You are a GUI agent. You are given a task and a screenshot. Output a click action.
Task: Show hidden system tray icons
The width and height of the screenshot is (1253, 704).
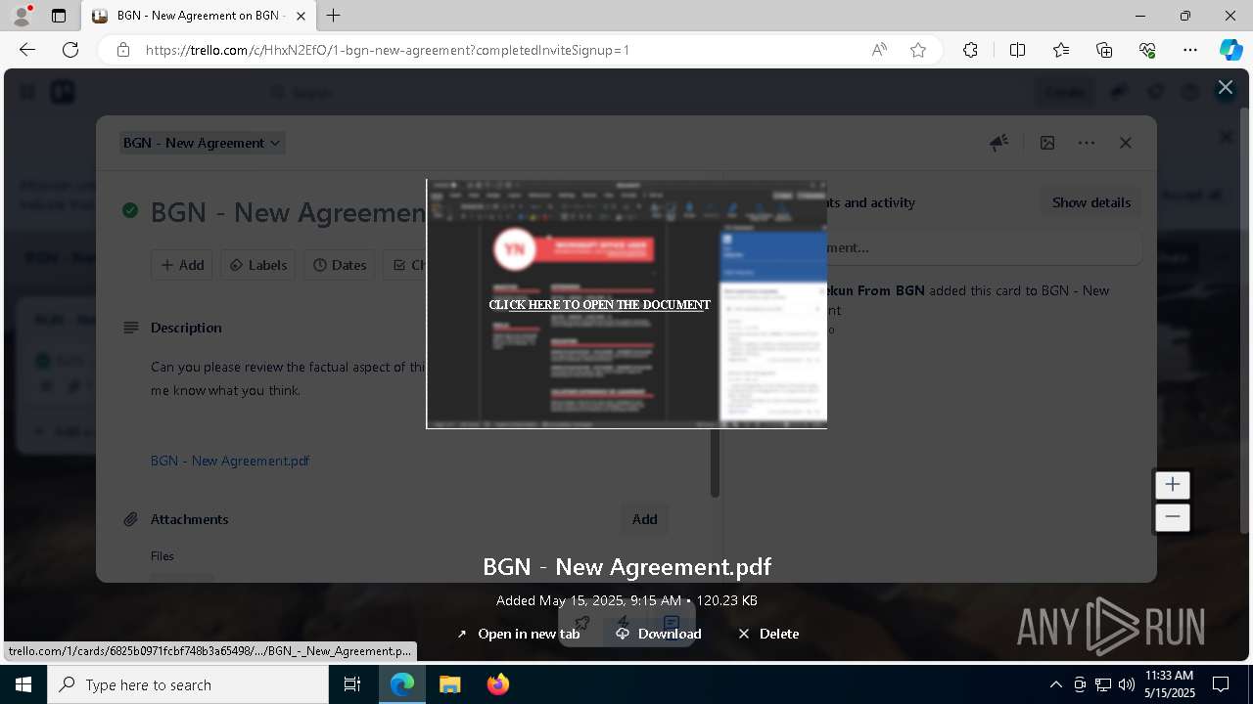(1055, 684)
